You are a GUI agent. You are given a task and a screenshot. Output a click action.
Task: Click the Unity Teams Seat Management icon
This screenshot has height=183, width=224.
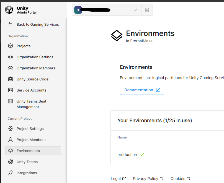(11, 101)
